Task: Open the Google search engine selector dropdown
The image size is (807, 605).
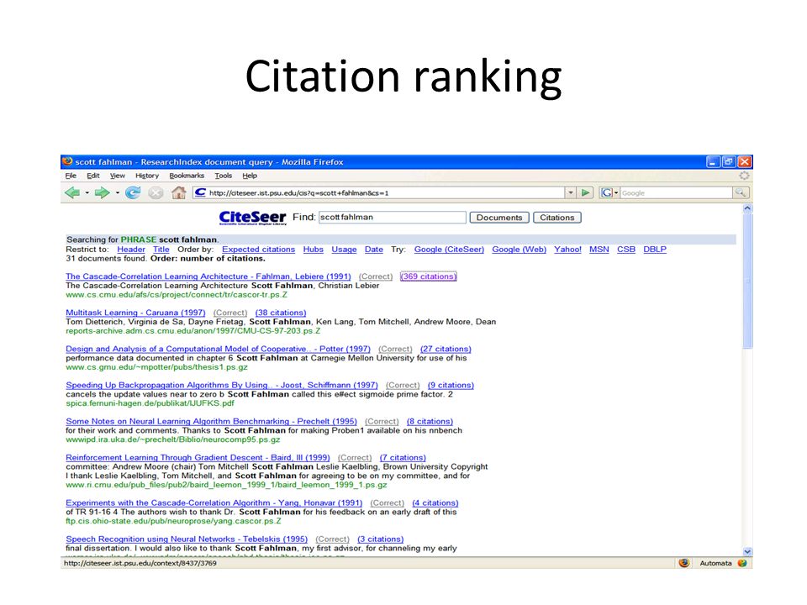Action: 610,193
